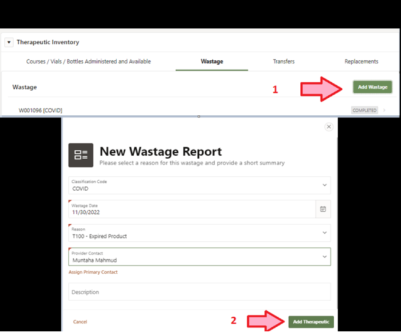Viewport: 401px width, 332px height.
Task: Open the Reason dropdown
Action: [x=199, y=233]
